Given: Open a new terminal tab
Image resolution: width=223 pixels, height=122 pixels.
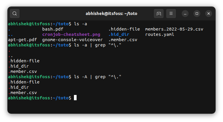Looking at the screenshot, I should 159,14.
